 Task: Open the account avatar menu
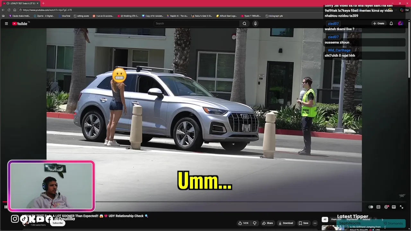[x=400, y=23]
